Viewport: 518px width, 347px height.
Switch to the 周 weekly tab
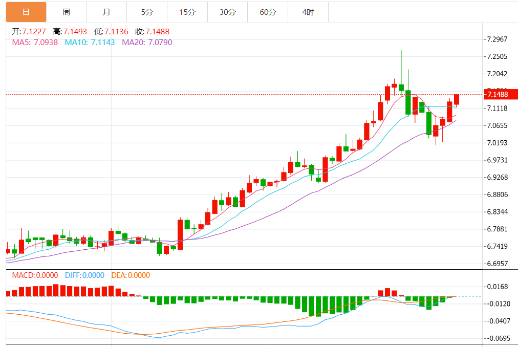(67, 12)
